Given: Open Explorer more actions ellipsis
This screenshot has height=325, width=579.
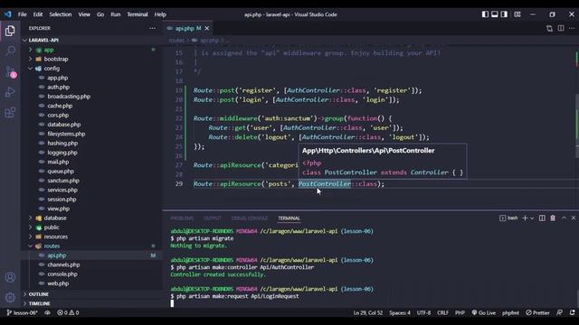Looking at the screenshot, I should (x=152, y=28).
